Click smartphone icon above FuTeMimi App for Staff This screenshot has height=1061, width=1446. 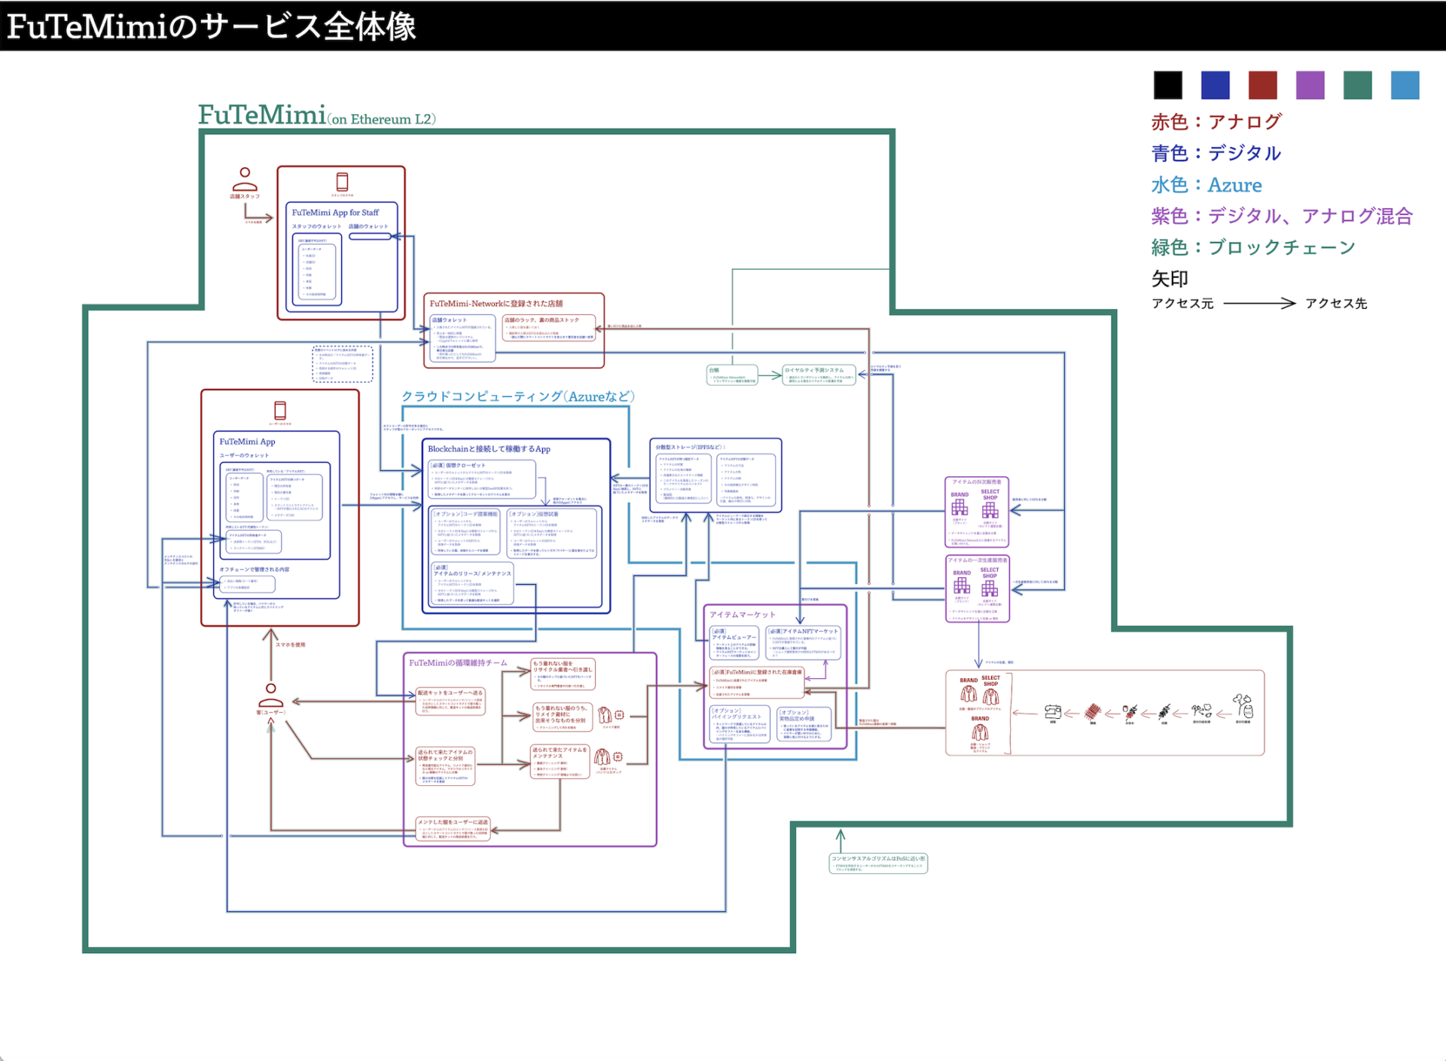pyautogui.click(x=342, y=182)
